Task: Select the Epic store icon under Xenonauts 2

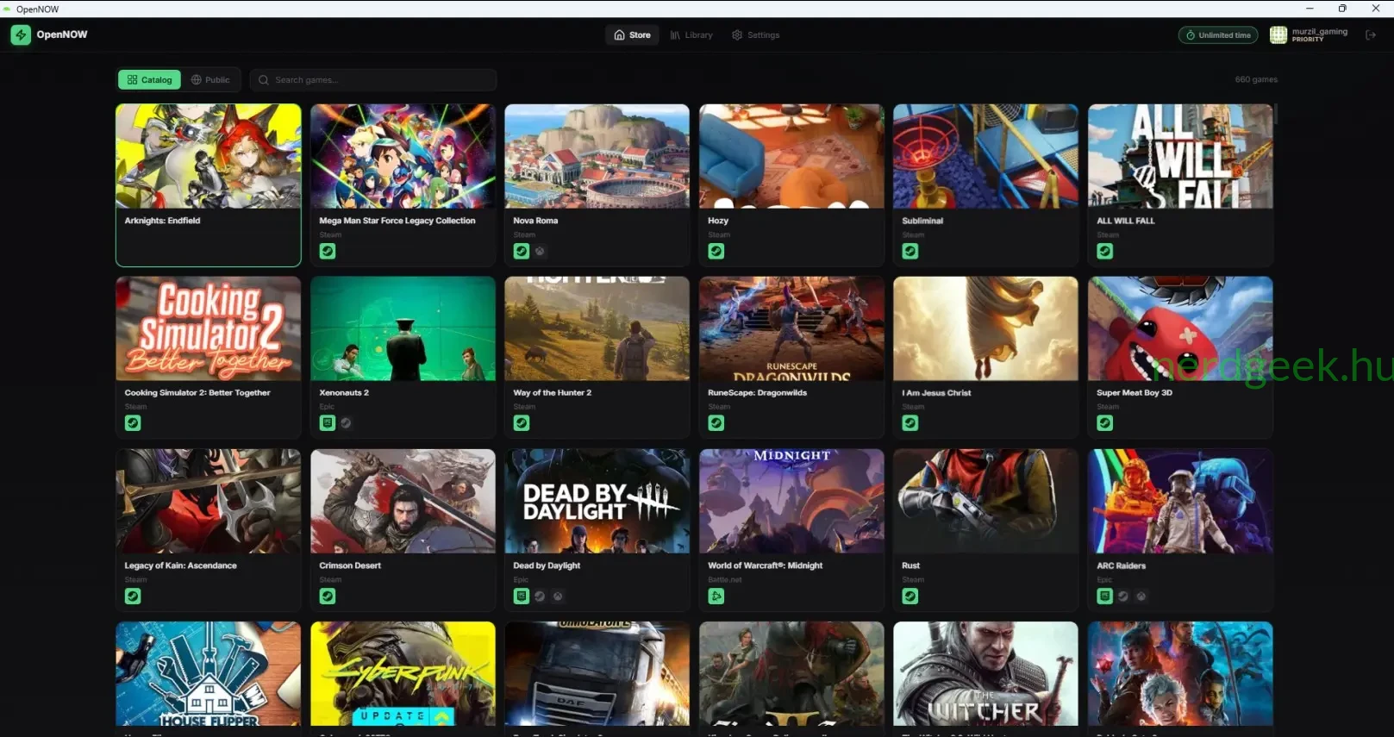Action: [328, 423]
